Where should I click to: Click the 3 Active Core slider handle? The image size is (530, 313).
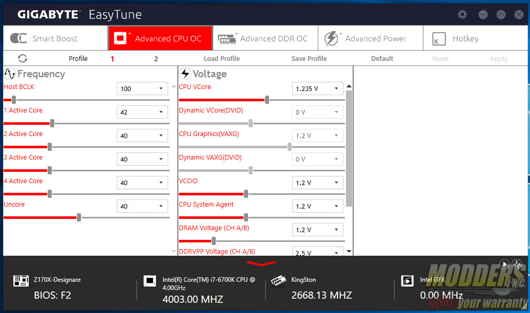coord(50,170)
